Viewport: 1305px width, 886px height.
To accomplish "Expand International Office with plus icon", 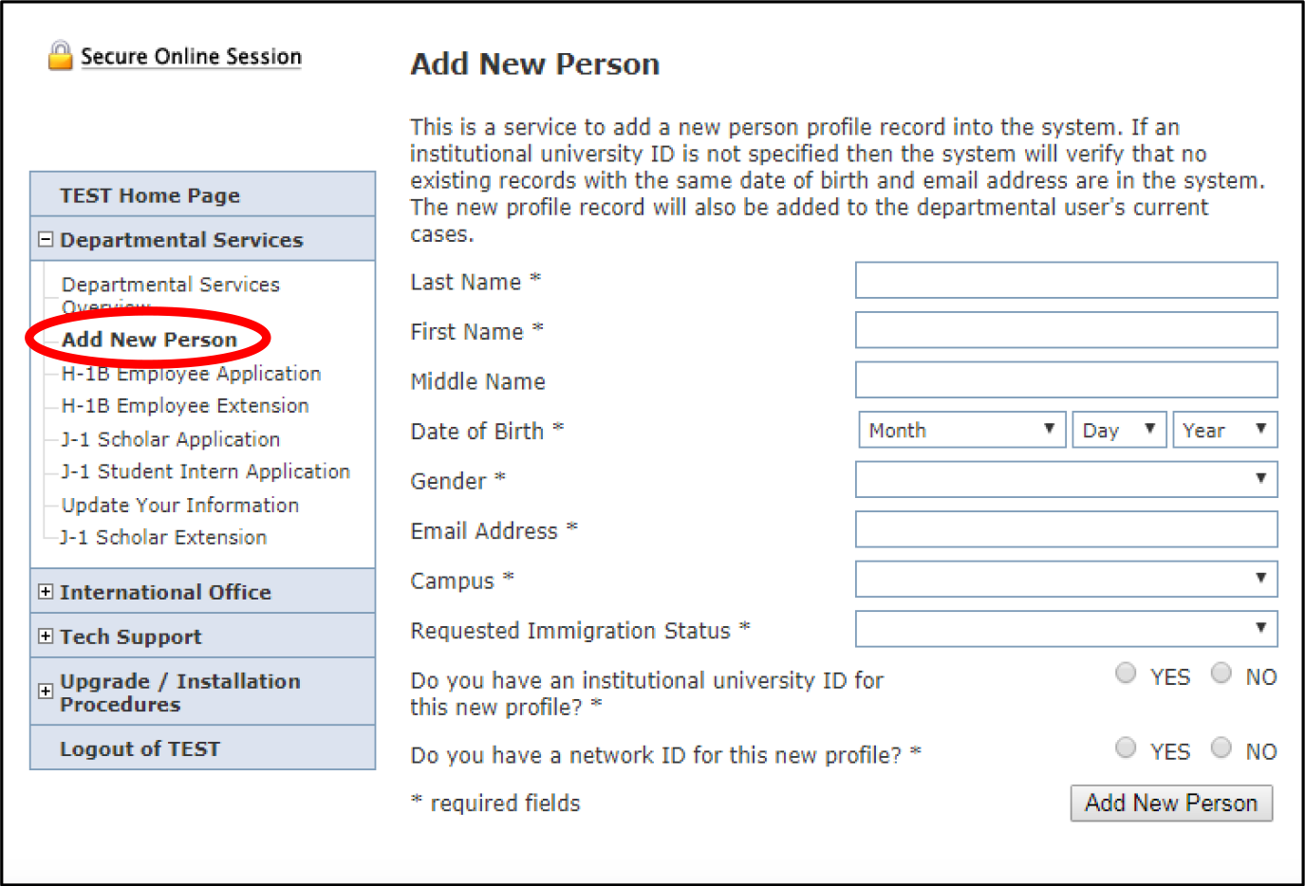I will coord(46,591).
